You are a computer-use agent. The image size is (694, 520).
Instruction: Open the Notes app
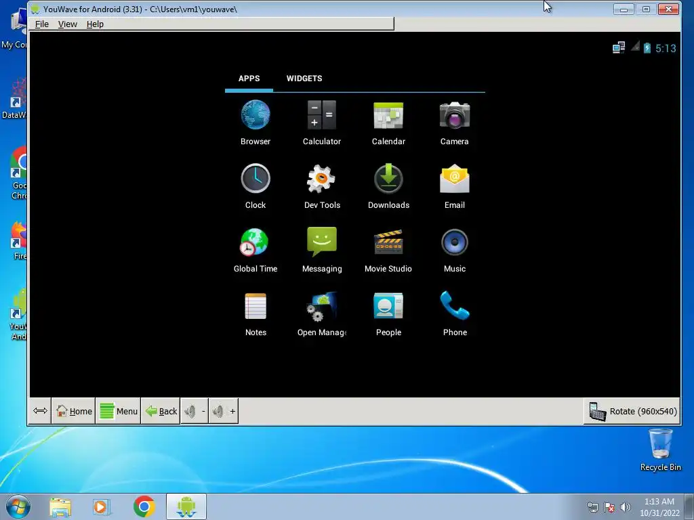(256, 313)
